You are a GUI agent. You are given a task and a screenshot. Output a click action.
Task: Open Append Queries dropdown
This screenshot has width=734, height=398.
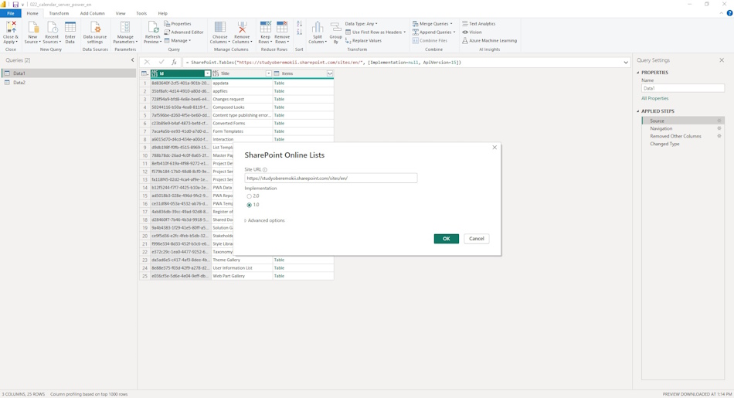pyautogui.click(x=434, y=32)
